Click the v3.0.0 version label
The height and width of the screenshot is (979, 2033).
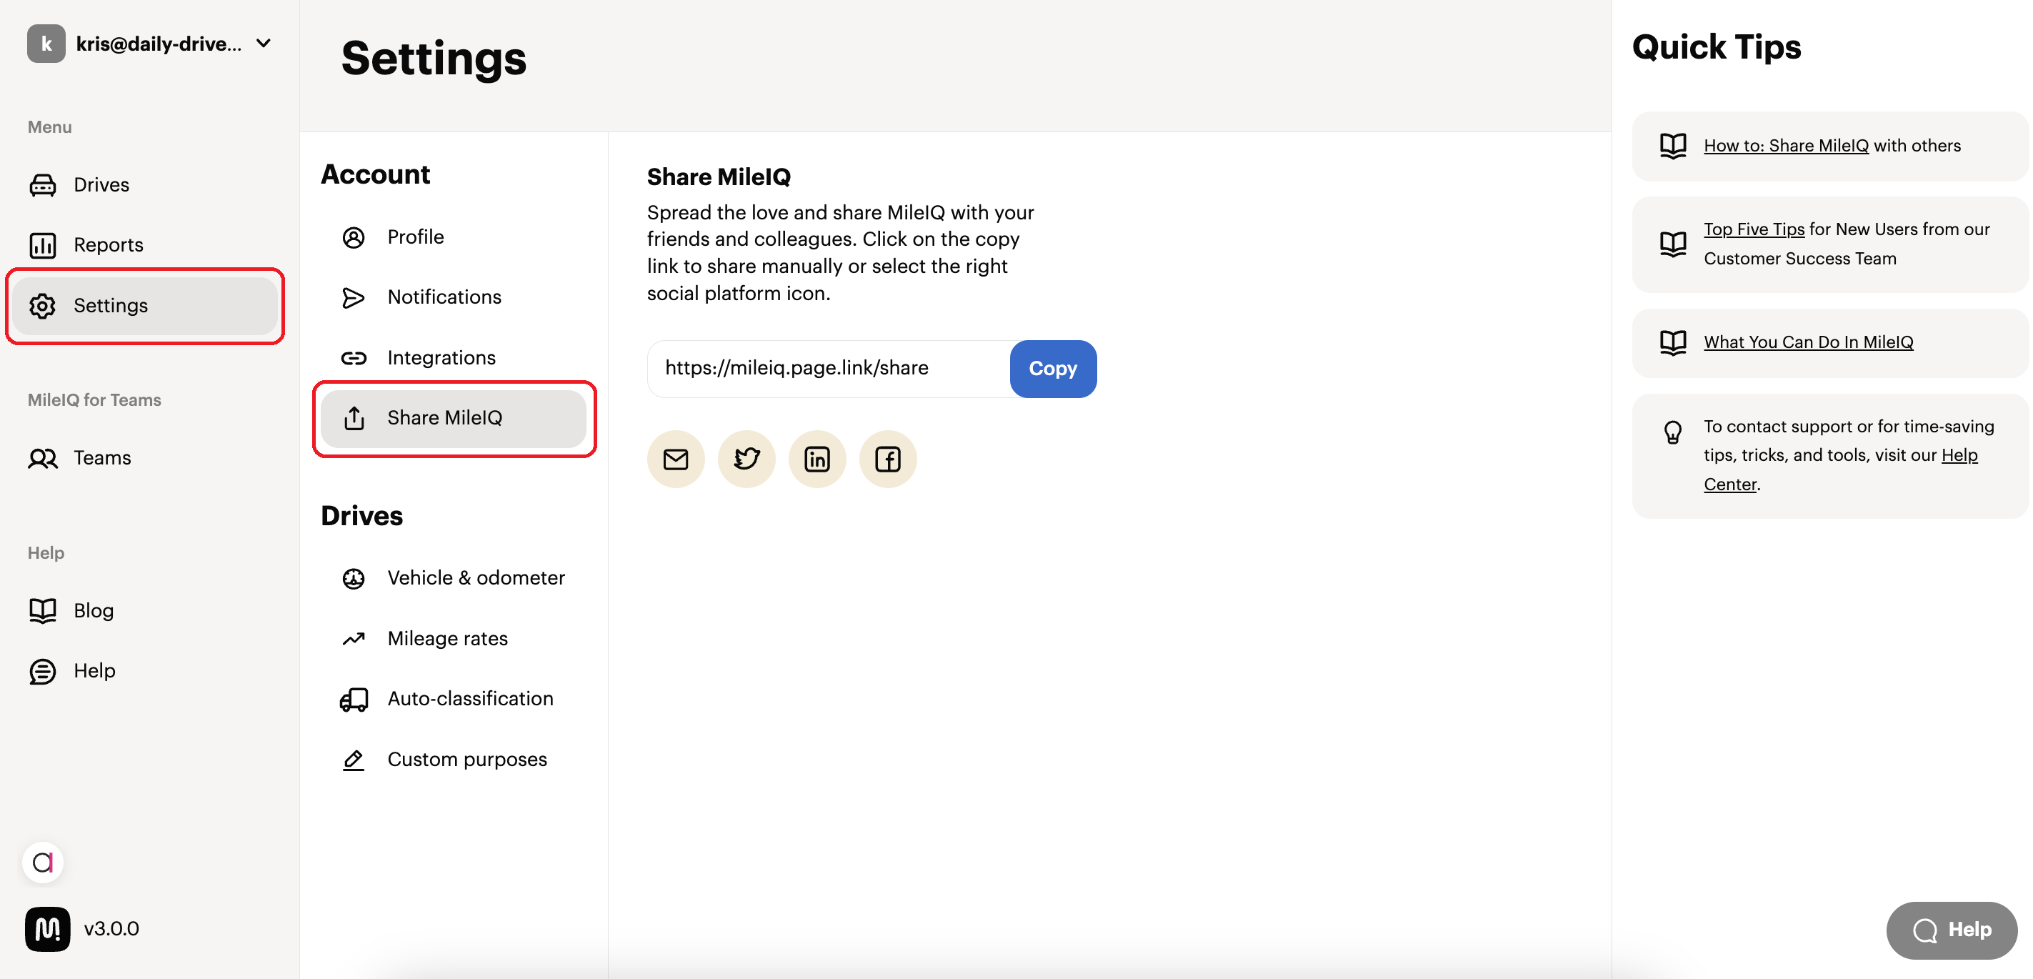pyautogui.click(x=111, y=929)
